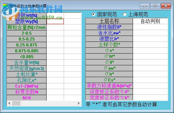Viewport: 174px width, 113px height.
Task: Click the σIl* row label
Action: tap(109, 62)
